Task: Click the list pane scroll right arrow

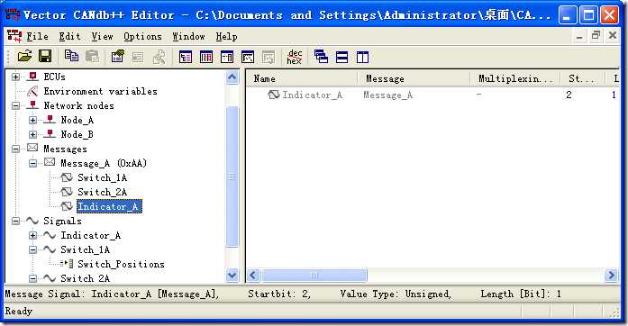Action: tap(611, 276)
